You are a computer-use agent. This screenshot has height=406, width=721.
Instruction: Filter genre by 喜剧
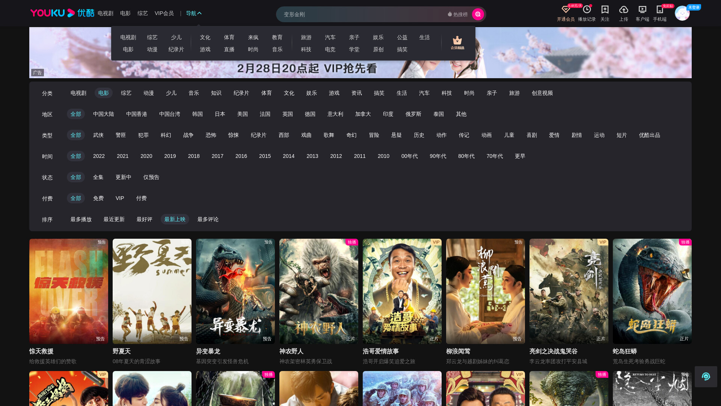pyautogui.click(x=532, y=135)
